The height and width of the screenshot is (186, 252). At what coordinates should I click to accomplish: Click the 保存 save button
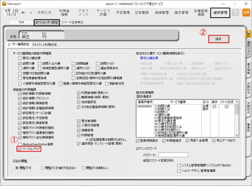click(x=218, y=39)
